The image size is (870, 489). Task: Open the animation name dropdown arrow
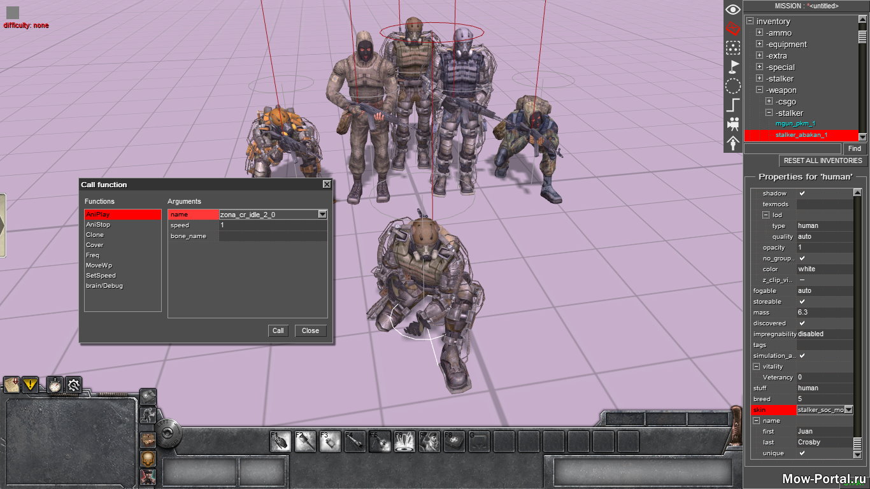click(322, 215)
